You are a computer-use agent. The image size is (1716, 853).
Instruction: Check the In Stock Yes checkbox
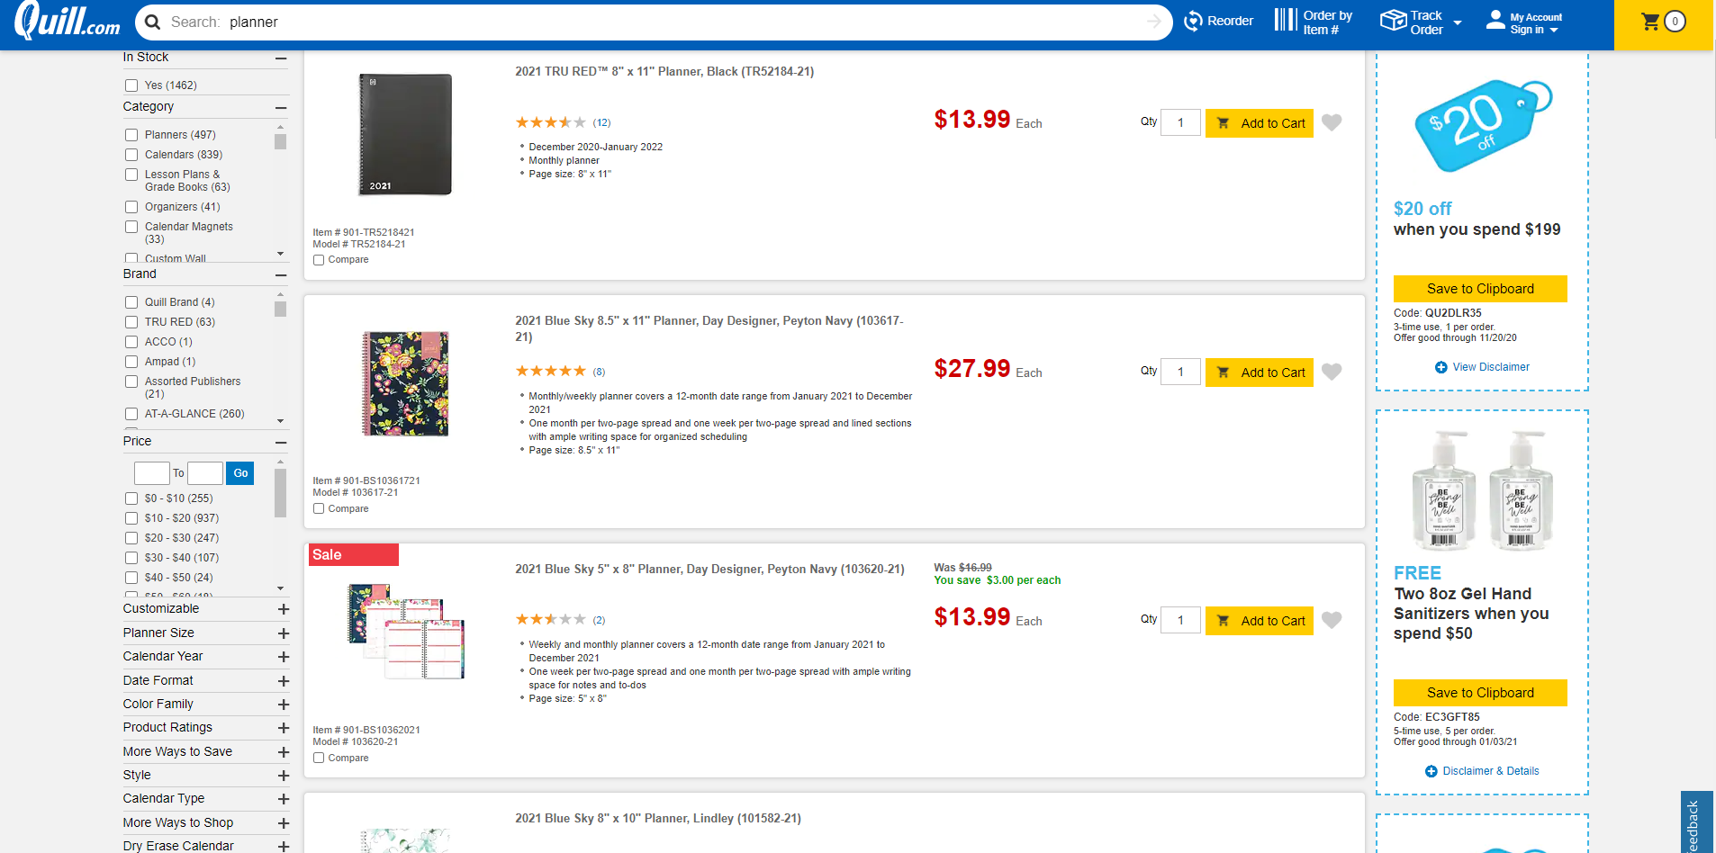point(131,85)
